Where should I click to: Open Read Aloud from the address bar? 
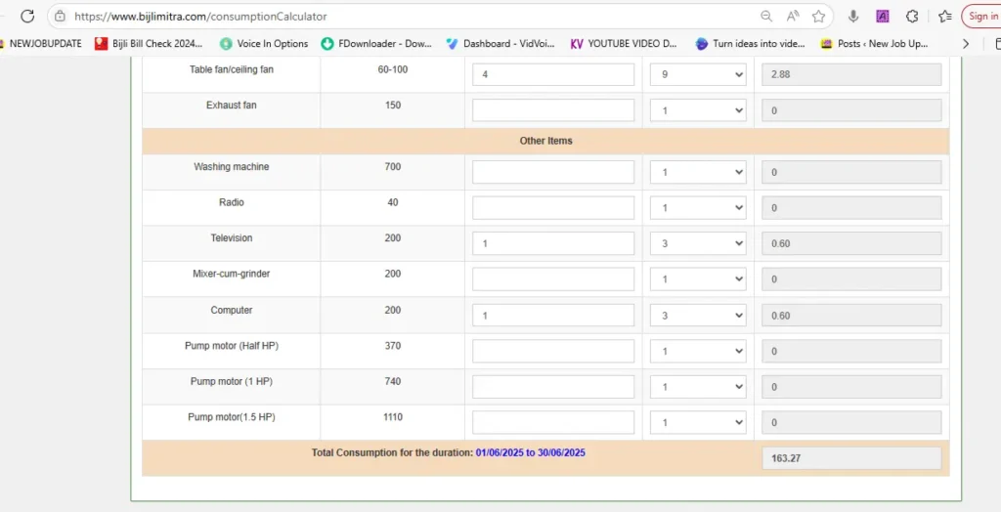793,17
